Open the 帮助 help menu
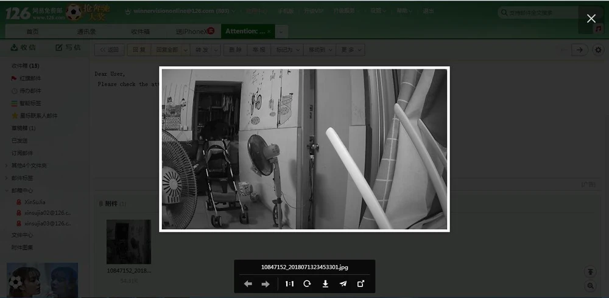609x298 pixels. (x=404, y=11)
